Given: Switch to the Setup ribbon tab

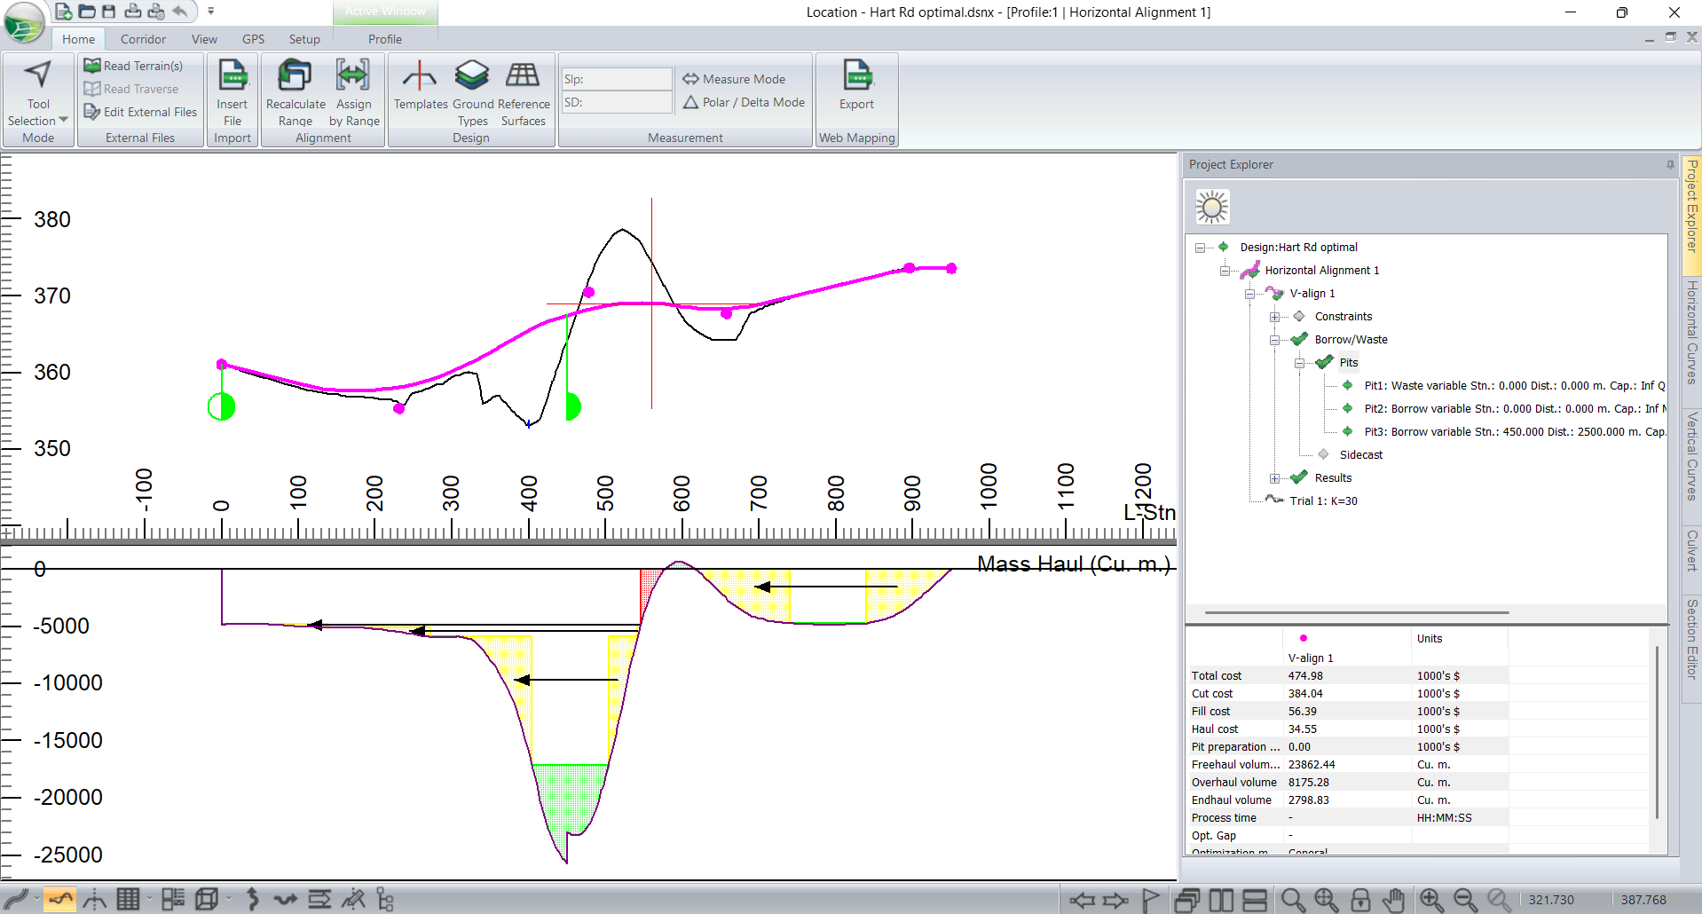Looking at the screenshot, I should 304,39.
